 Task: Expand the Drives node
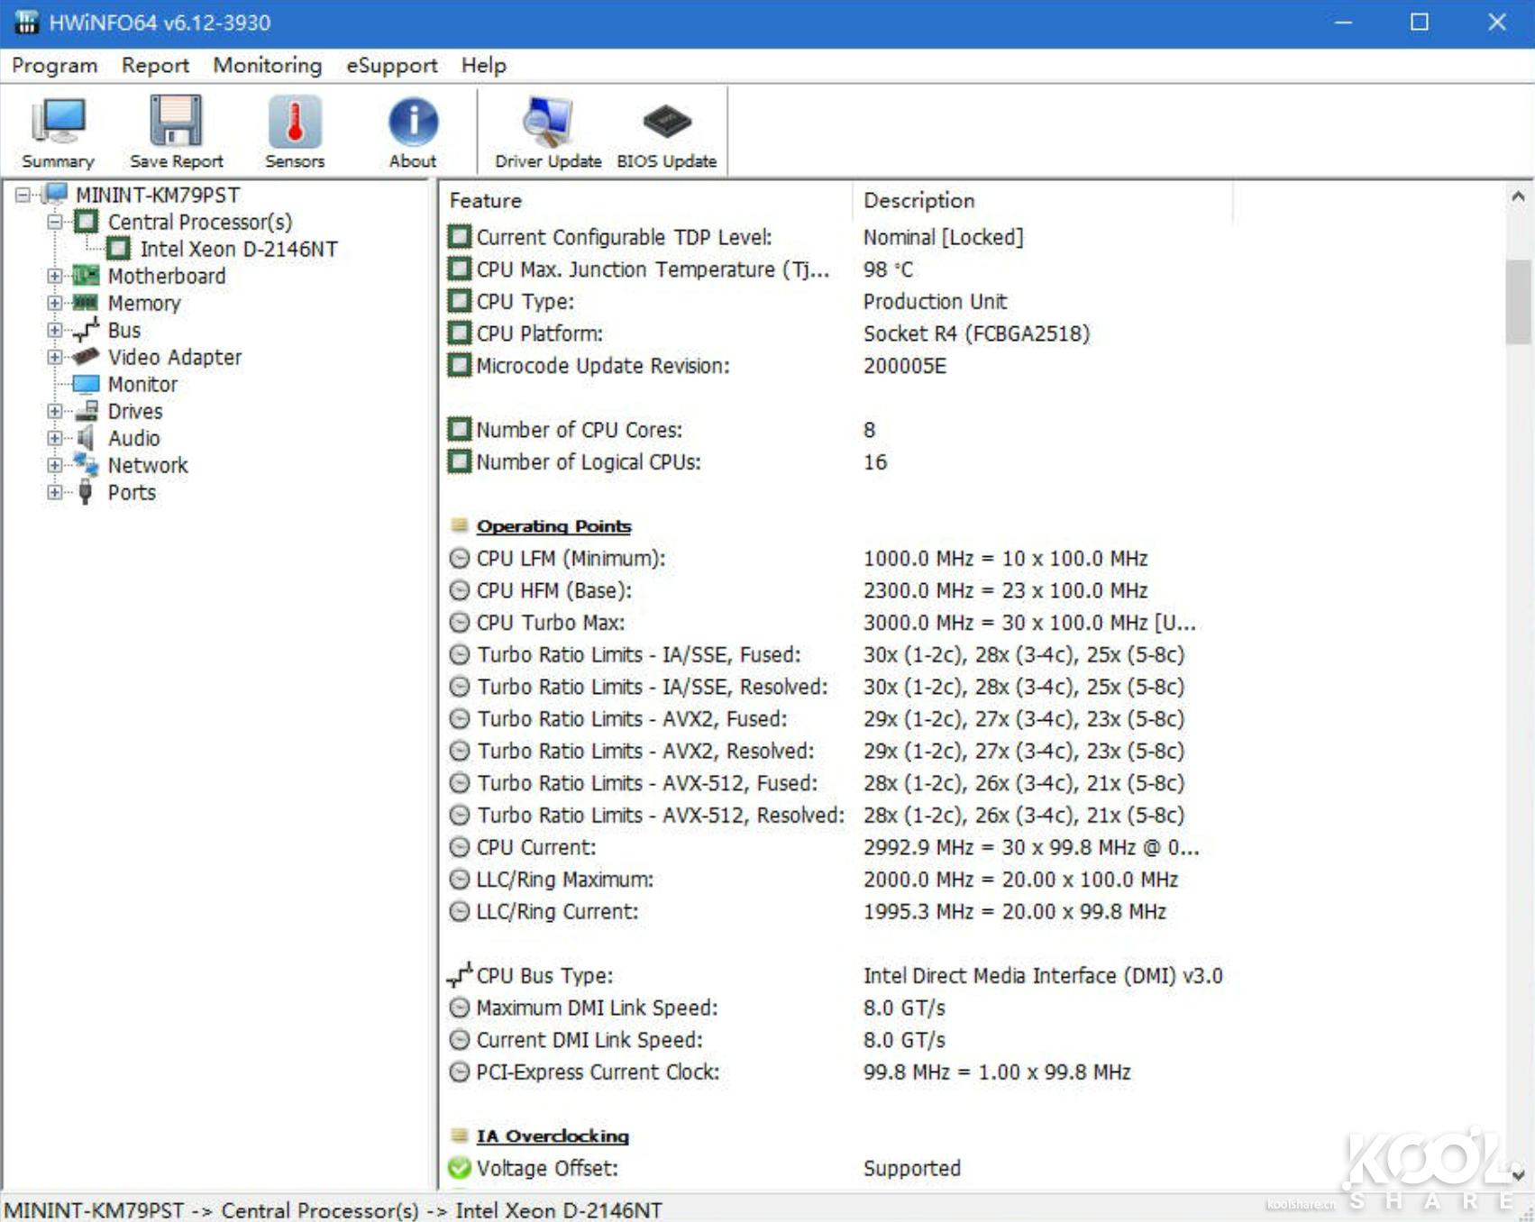click(55, 411)
